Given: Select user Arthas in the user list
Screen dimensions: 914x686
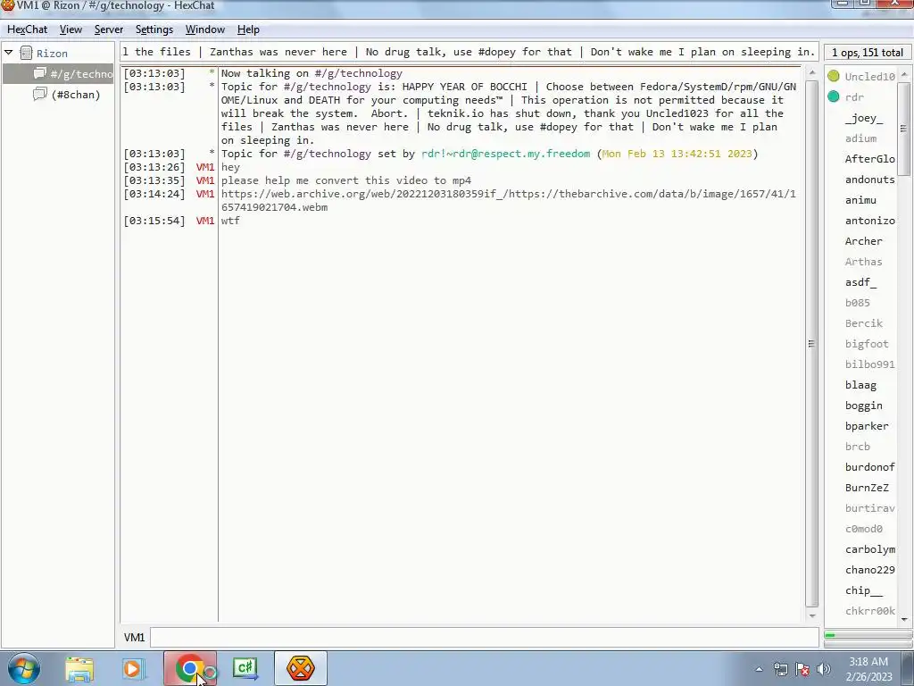Looking at the screenshot, I should point(864,262).
